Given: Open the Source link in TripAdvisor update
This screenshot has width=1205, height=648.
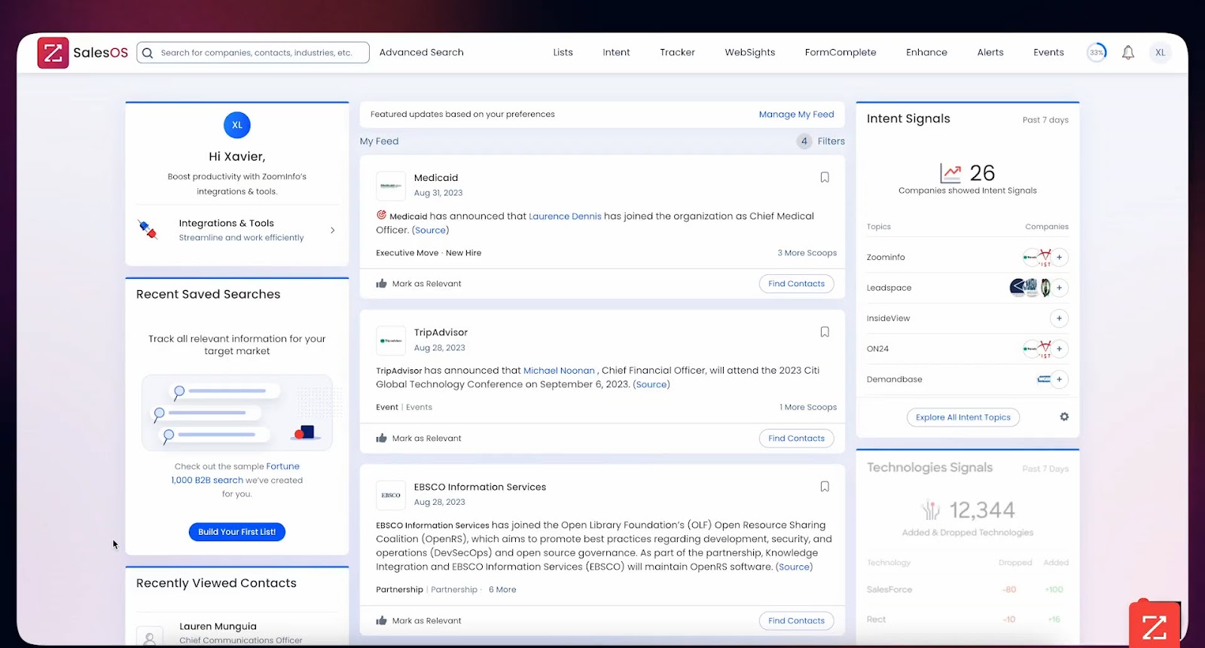Looking at the screenshot, I should (651, 385).
